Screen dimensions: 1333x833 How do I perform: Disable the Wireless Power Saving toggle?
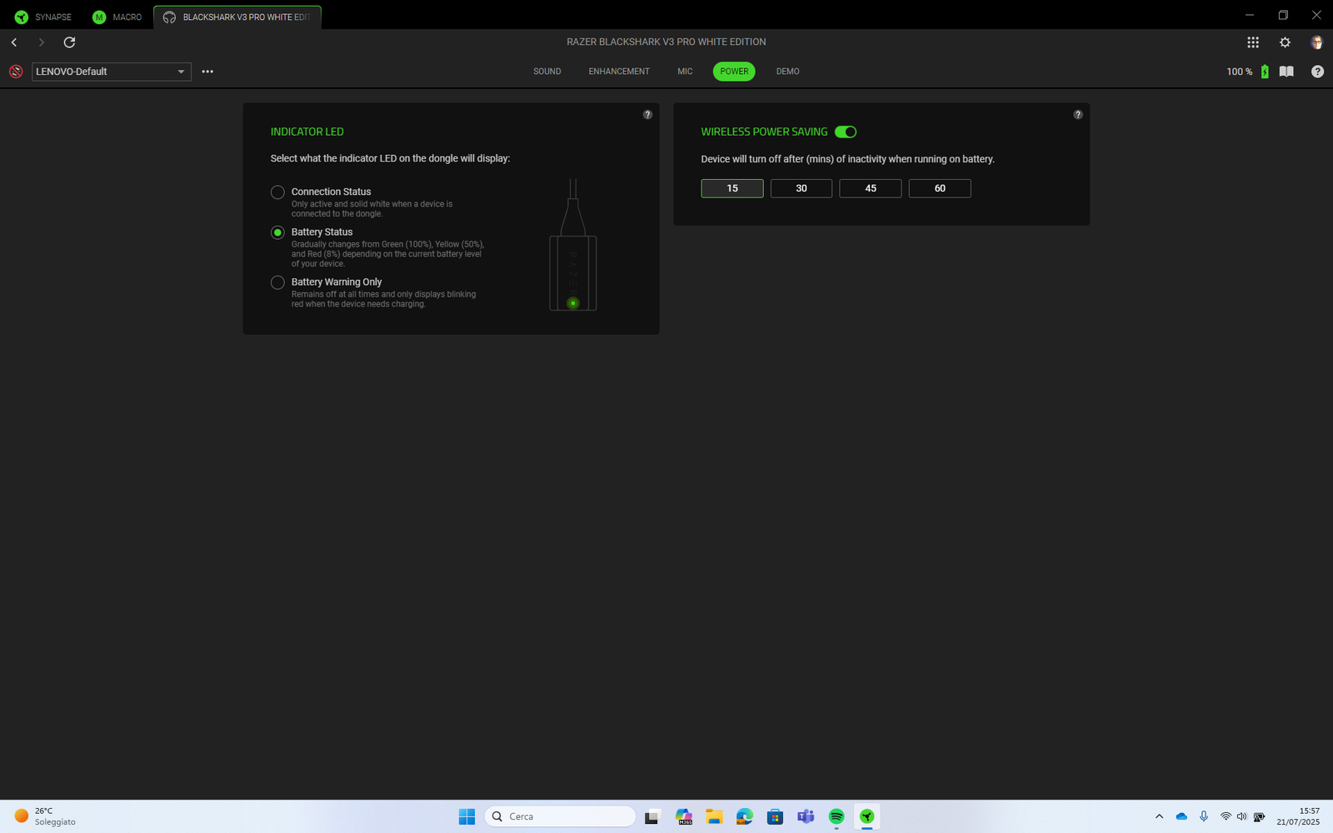pyautogui.click(x=846, y=132)
